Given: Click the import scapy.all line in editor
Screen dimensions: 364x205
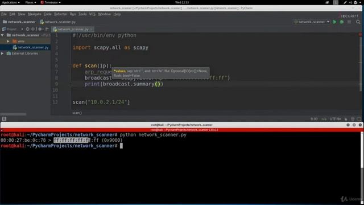Looking at the screenshot, I should [110, 47].
